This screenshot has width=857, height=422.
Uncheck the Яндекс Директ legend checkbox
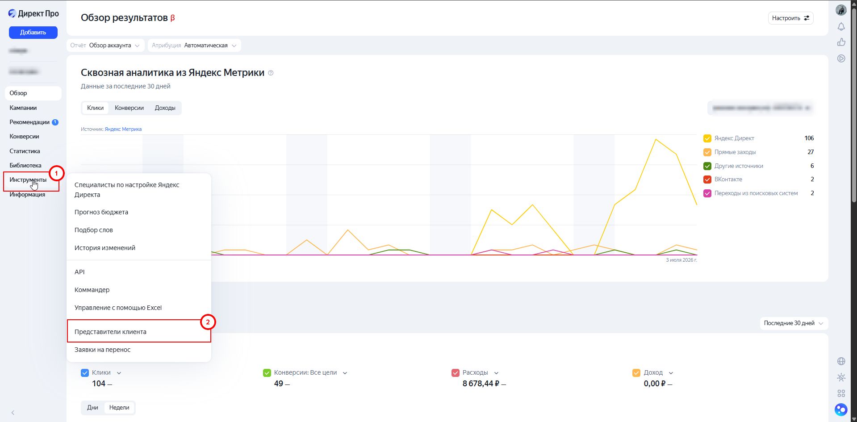(707, 138)
